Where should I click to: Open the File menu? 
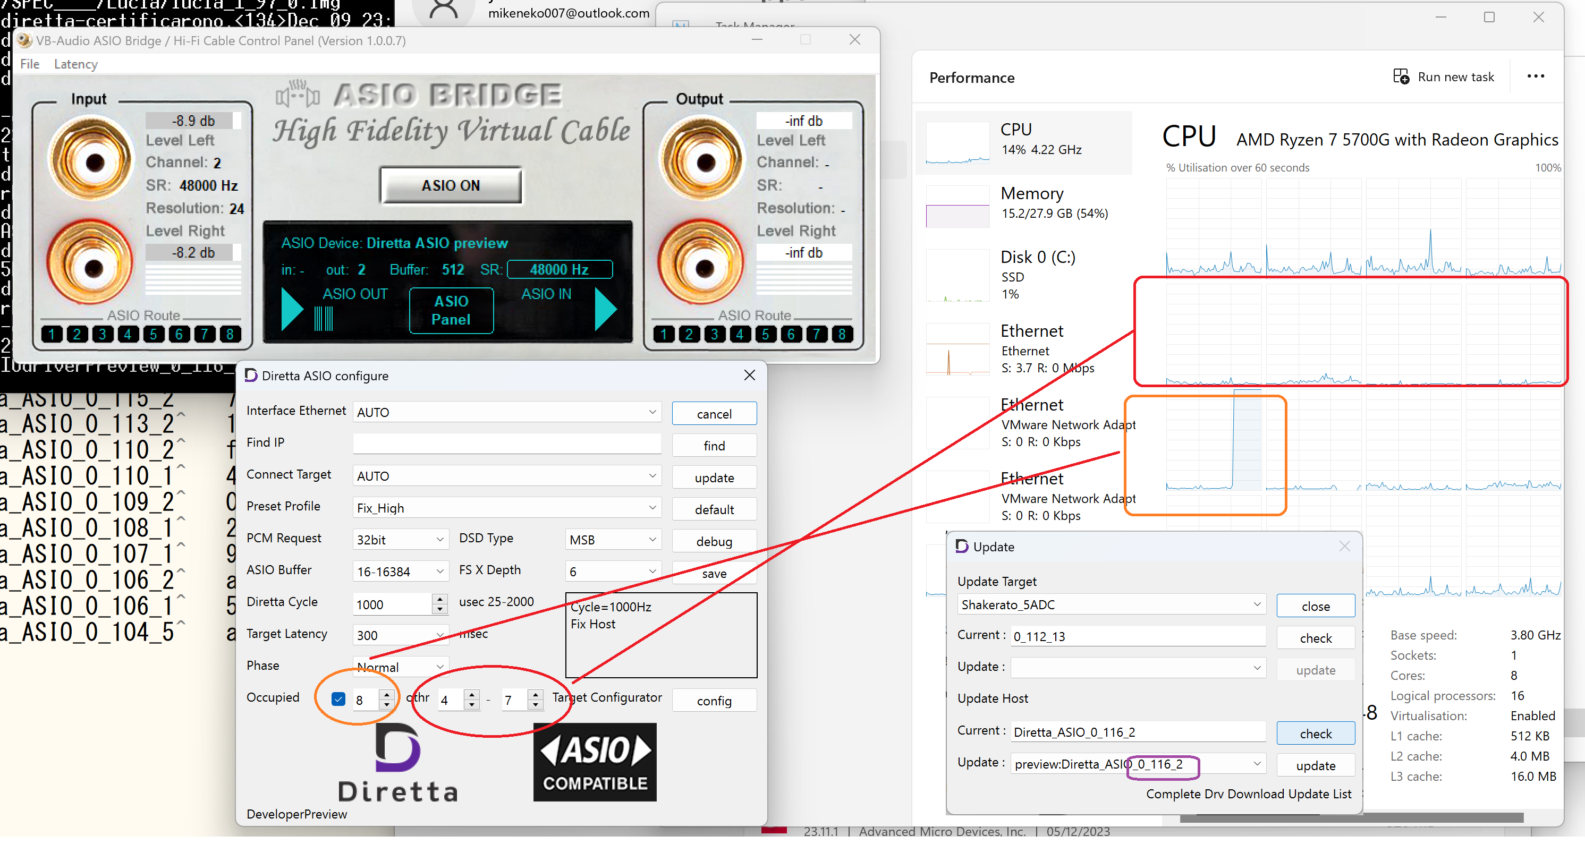pos(30,64)
